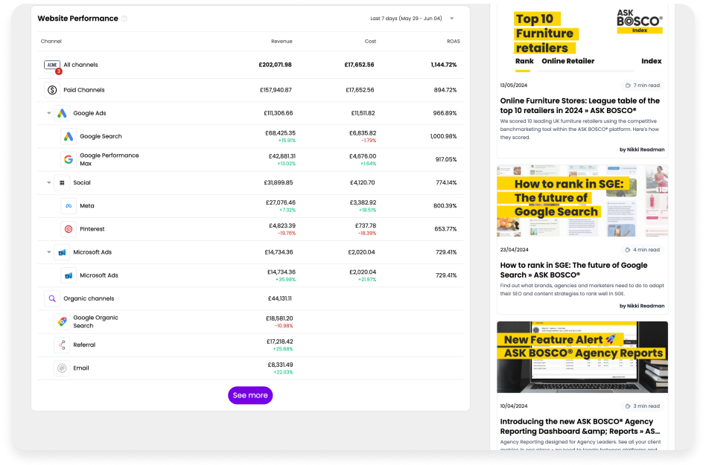Click the Channel column header

[x=51, y=42]
